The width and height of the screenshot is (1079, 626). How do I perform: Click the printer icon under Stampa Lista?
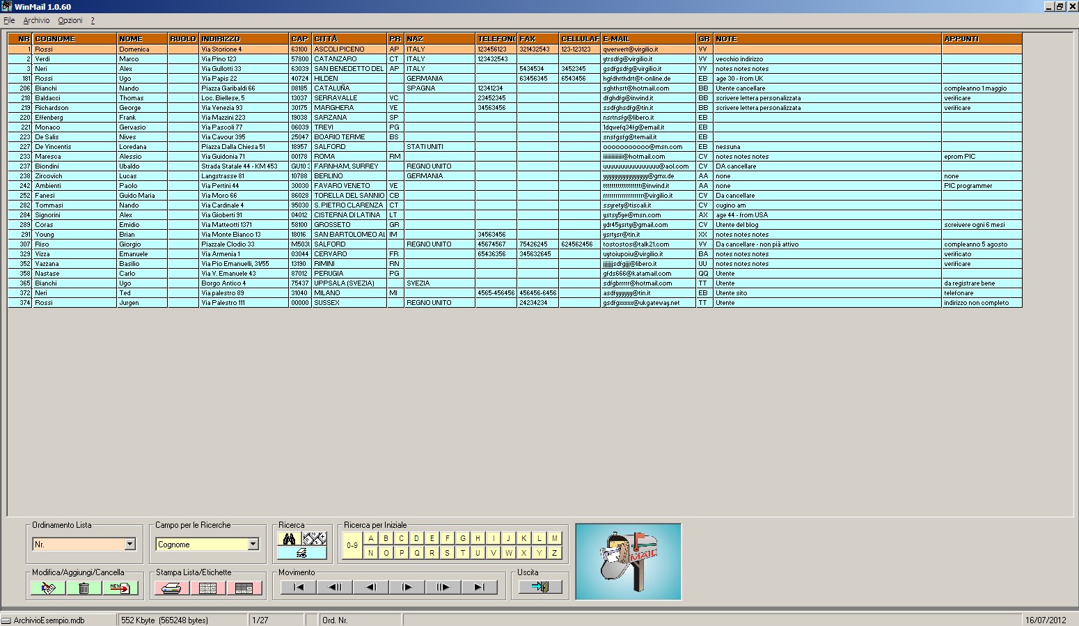(172, 588)
